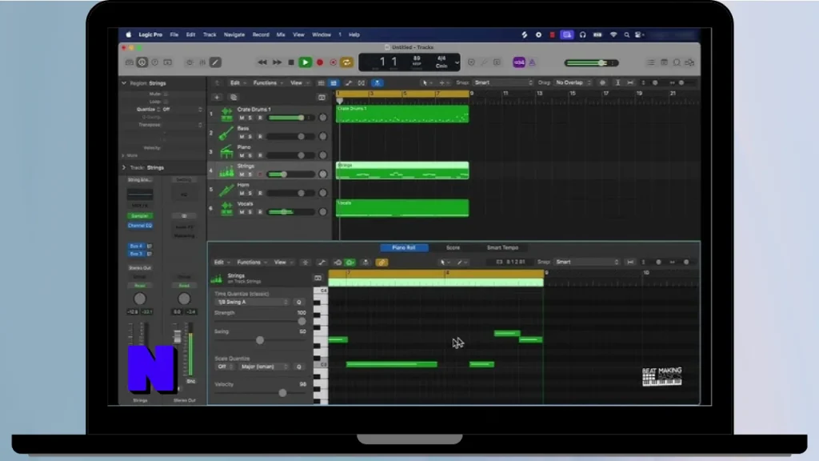
Task: Start recording with the red Record button
Action: 320,62
